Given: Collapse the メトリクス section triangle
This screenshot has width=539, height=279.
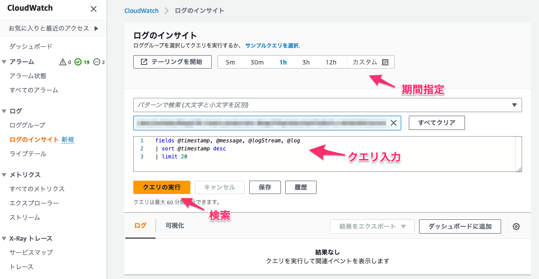Looking at the screenshot, I should click(4, 175).
